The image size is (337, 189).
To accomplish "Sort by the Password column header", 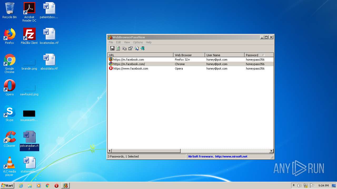I will [x=259, y=55].
